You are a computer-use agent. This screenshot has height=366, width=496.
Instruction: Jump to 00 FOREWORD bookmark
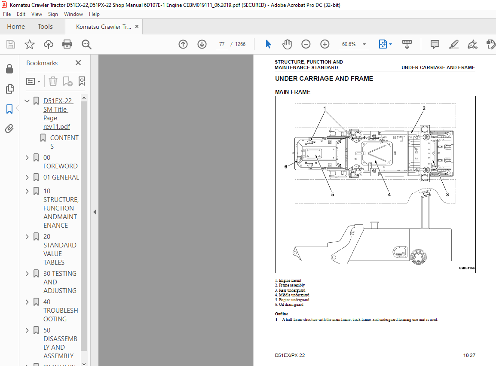[x=61, y=162]
